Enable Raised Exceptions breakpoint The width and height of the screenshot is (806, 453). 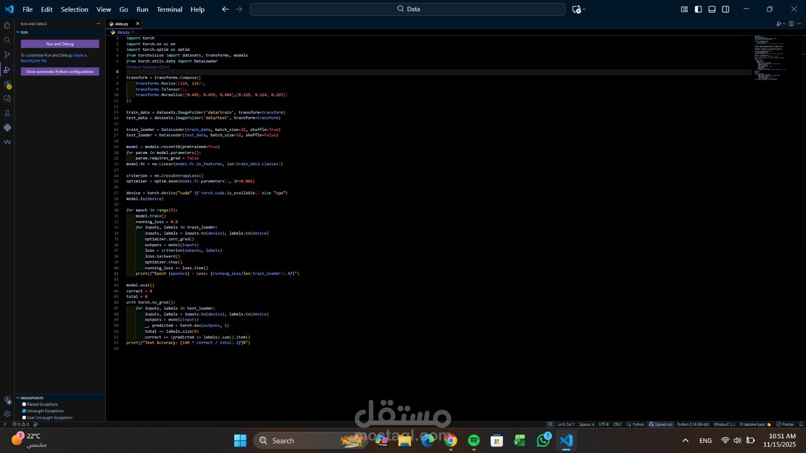pyautogui.click(x=24, y=404)
